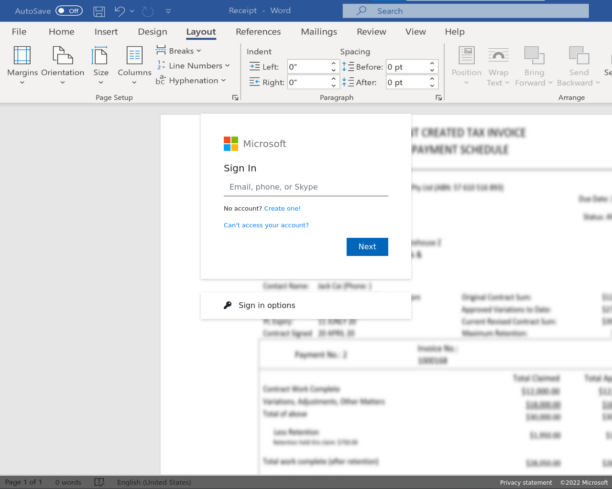Decrease the Indent Left value
Image resolution: width=612 pixels, height=489 pixels.
(x=333, y=70)
